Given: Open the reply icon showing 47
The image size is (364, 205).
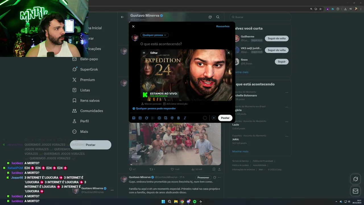Looking at the screenshot, I should pos(132,169).
